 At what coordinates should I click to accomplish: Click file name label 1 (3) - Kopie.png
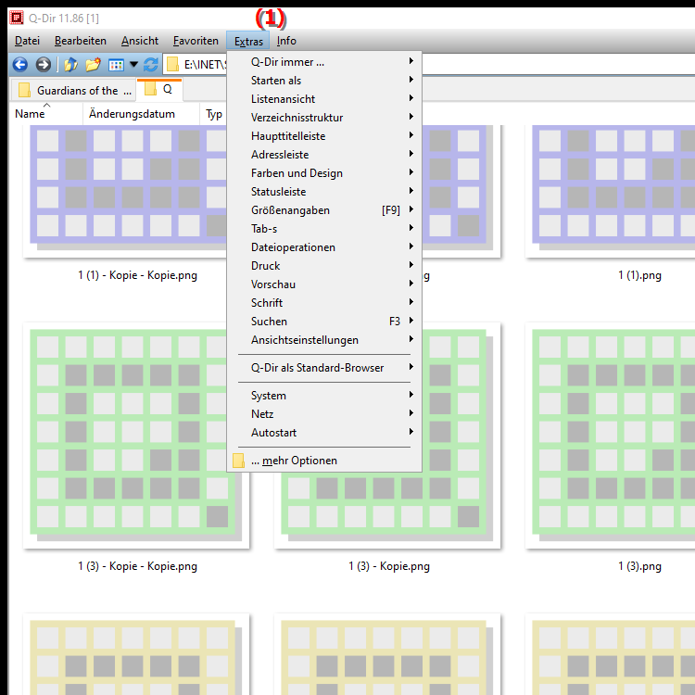pyautogui.click(x=388, y=566)
